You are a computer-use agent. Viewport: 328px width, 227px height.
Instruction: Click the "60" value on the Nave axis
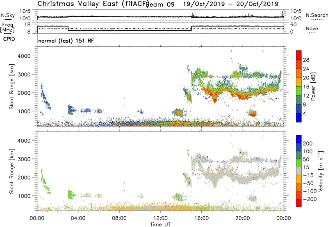pyautogui.click(x=294, y=25)
